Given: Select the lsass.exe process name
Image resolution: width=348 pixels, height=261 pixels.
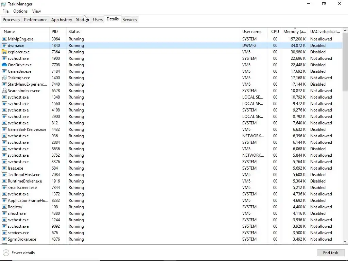Looking at the screenshot, I should [x=16, y=168].
